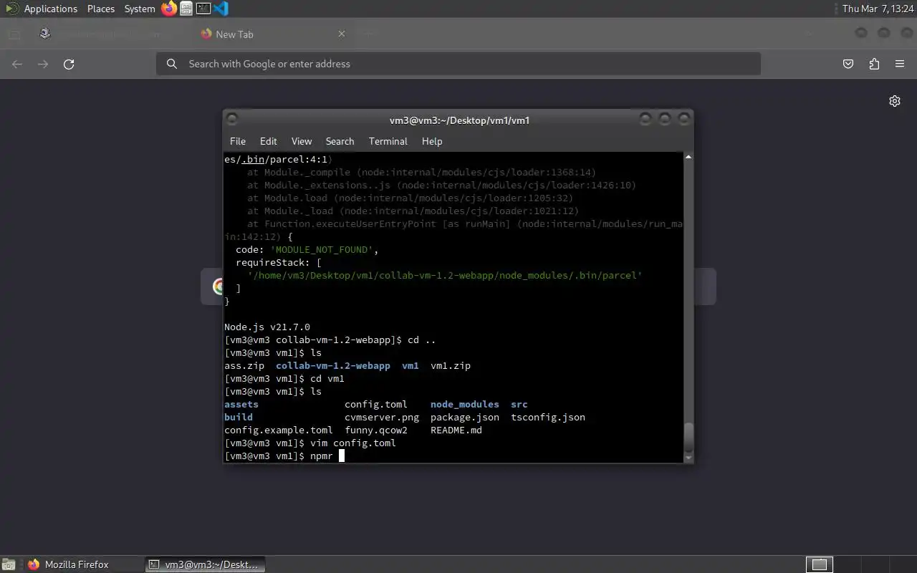This screenshot has width=917, height=573.
Task: Click 'cvmserver.png' in the terminal listing
Action: point(382,417)
